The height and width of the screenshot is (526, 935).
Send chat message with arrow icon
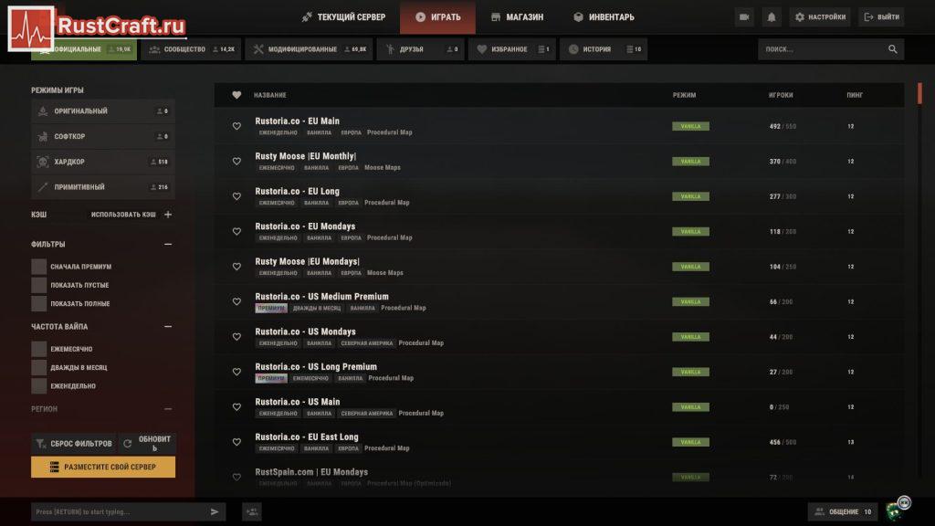215,511
